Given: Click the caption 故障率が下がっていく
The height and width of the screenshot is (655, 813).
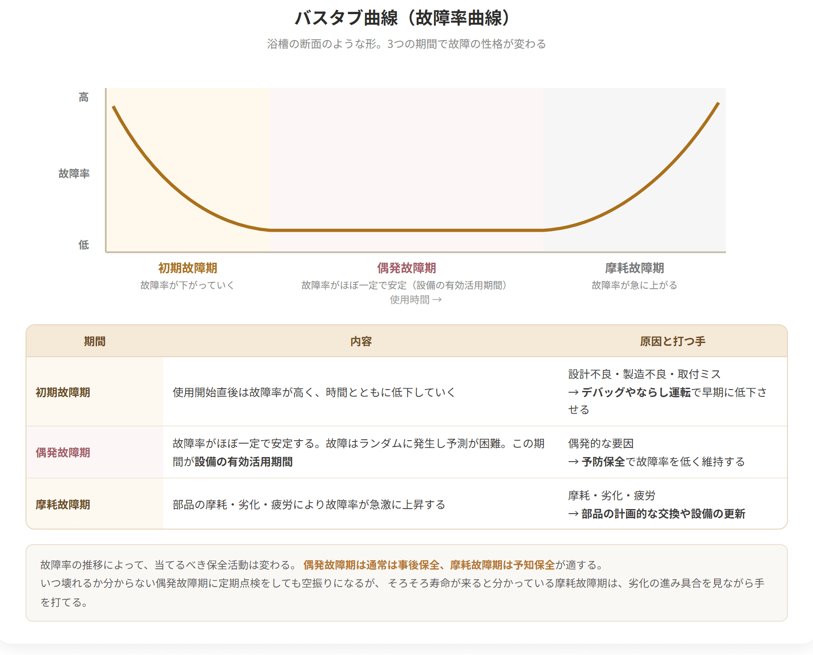Looking at the screenshot, I should (187, 285).
